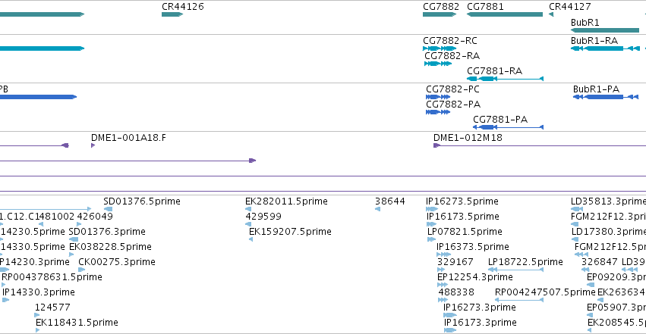Select the feature labeled 329167

[x=441, y=270]
